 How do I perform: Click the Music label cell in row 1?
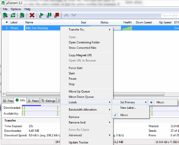pos(14,28)
